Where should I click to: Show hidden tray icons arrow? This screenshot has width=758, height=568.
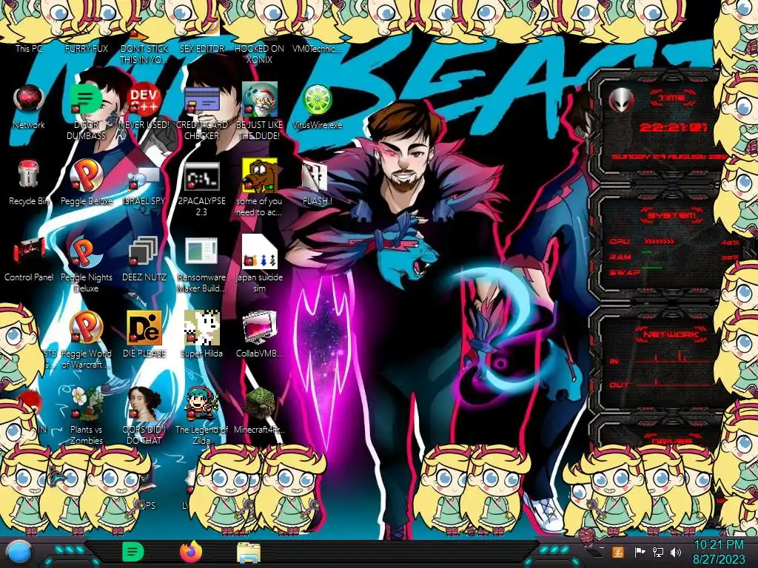(x=602, y=550)
